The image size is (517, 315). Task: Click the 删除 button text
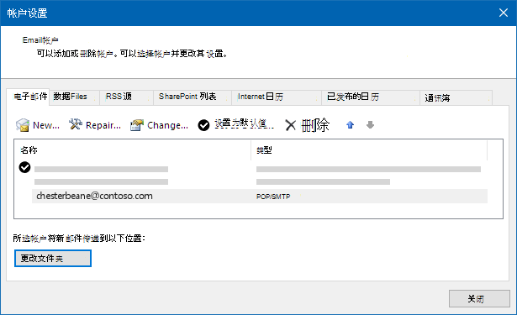[x=315, y=125]
